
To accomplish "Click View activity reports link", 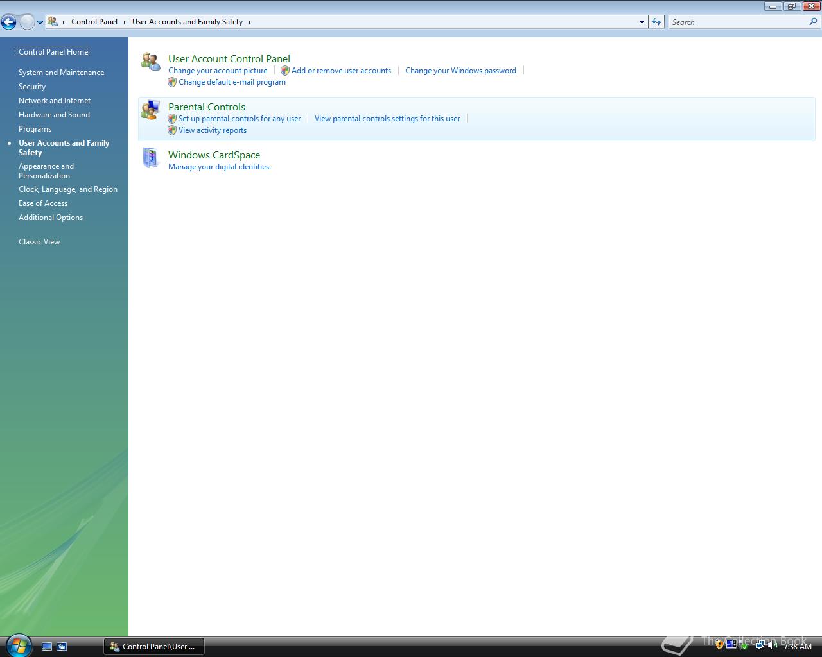I will click(x=213, y=130).
